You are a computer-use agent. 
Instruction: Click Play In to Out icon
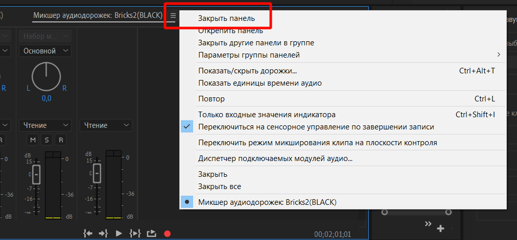coord(135,233)
